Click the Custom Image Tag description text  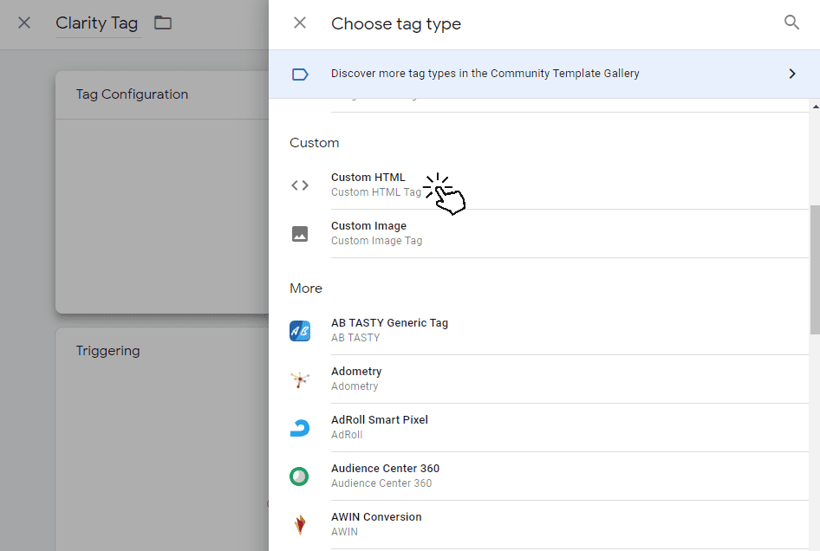376,241
